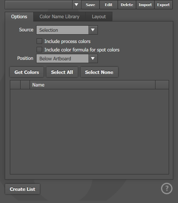Toggle Include color formula for spot colors
178x203 pixels.
(x=39, y=50)
